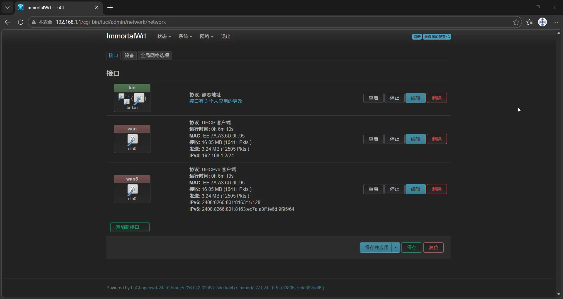Expand the 系统 navigation dropdown
The width and height of the screenshot is (563, 299).
click(x=185, y=37)
